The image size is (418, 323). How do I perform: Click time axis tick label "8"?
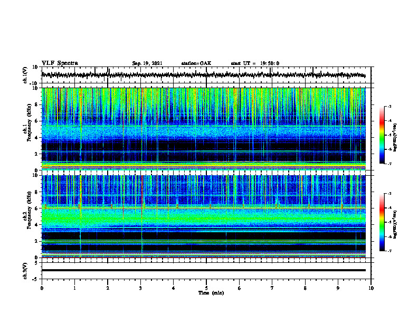[305, 288]
